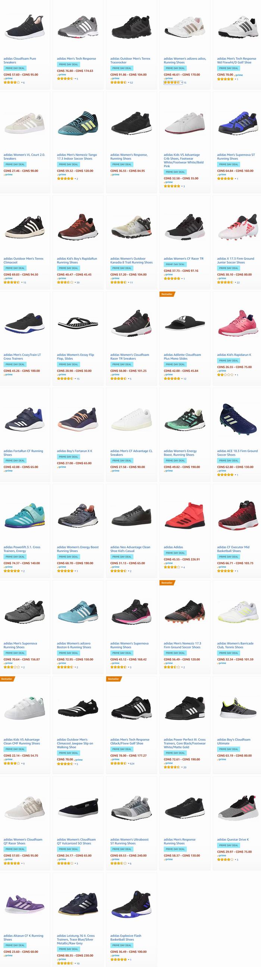Image resolution: width=261 pixels, height=967 pixels.
Task: Click the star rating of adidas Kid's Rapidarun K
Action: pyautogui.click(x=225, y=375)
